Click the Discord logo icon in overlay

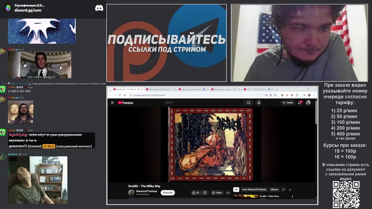(99, 8)
